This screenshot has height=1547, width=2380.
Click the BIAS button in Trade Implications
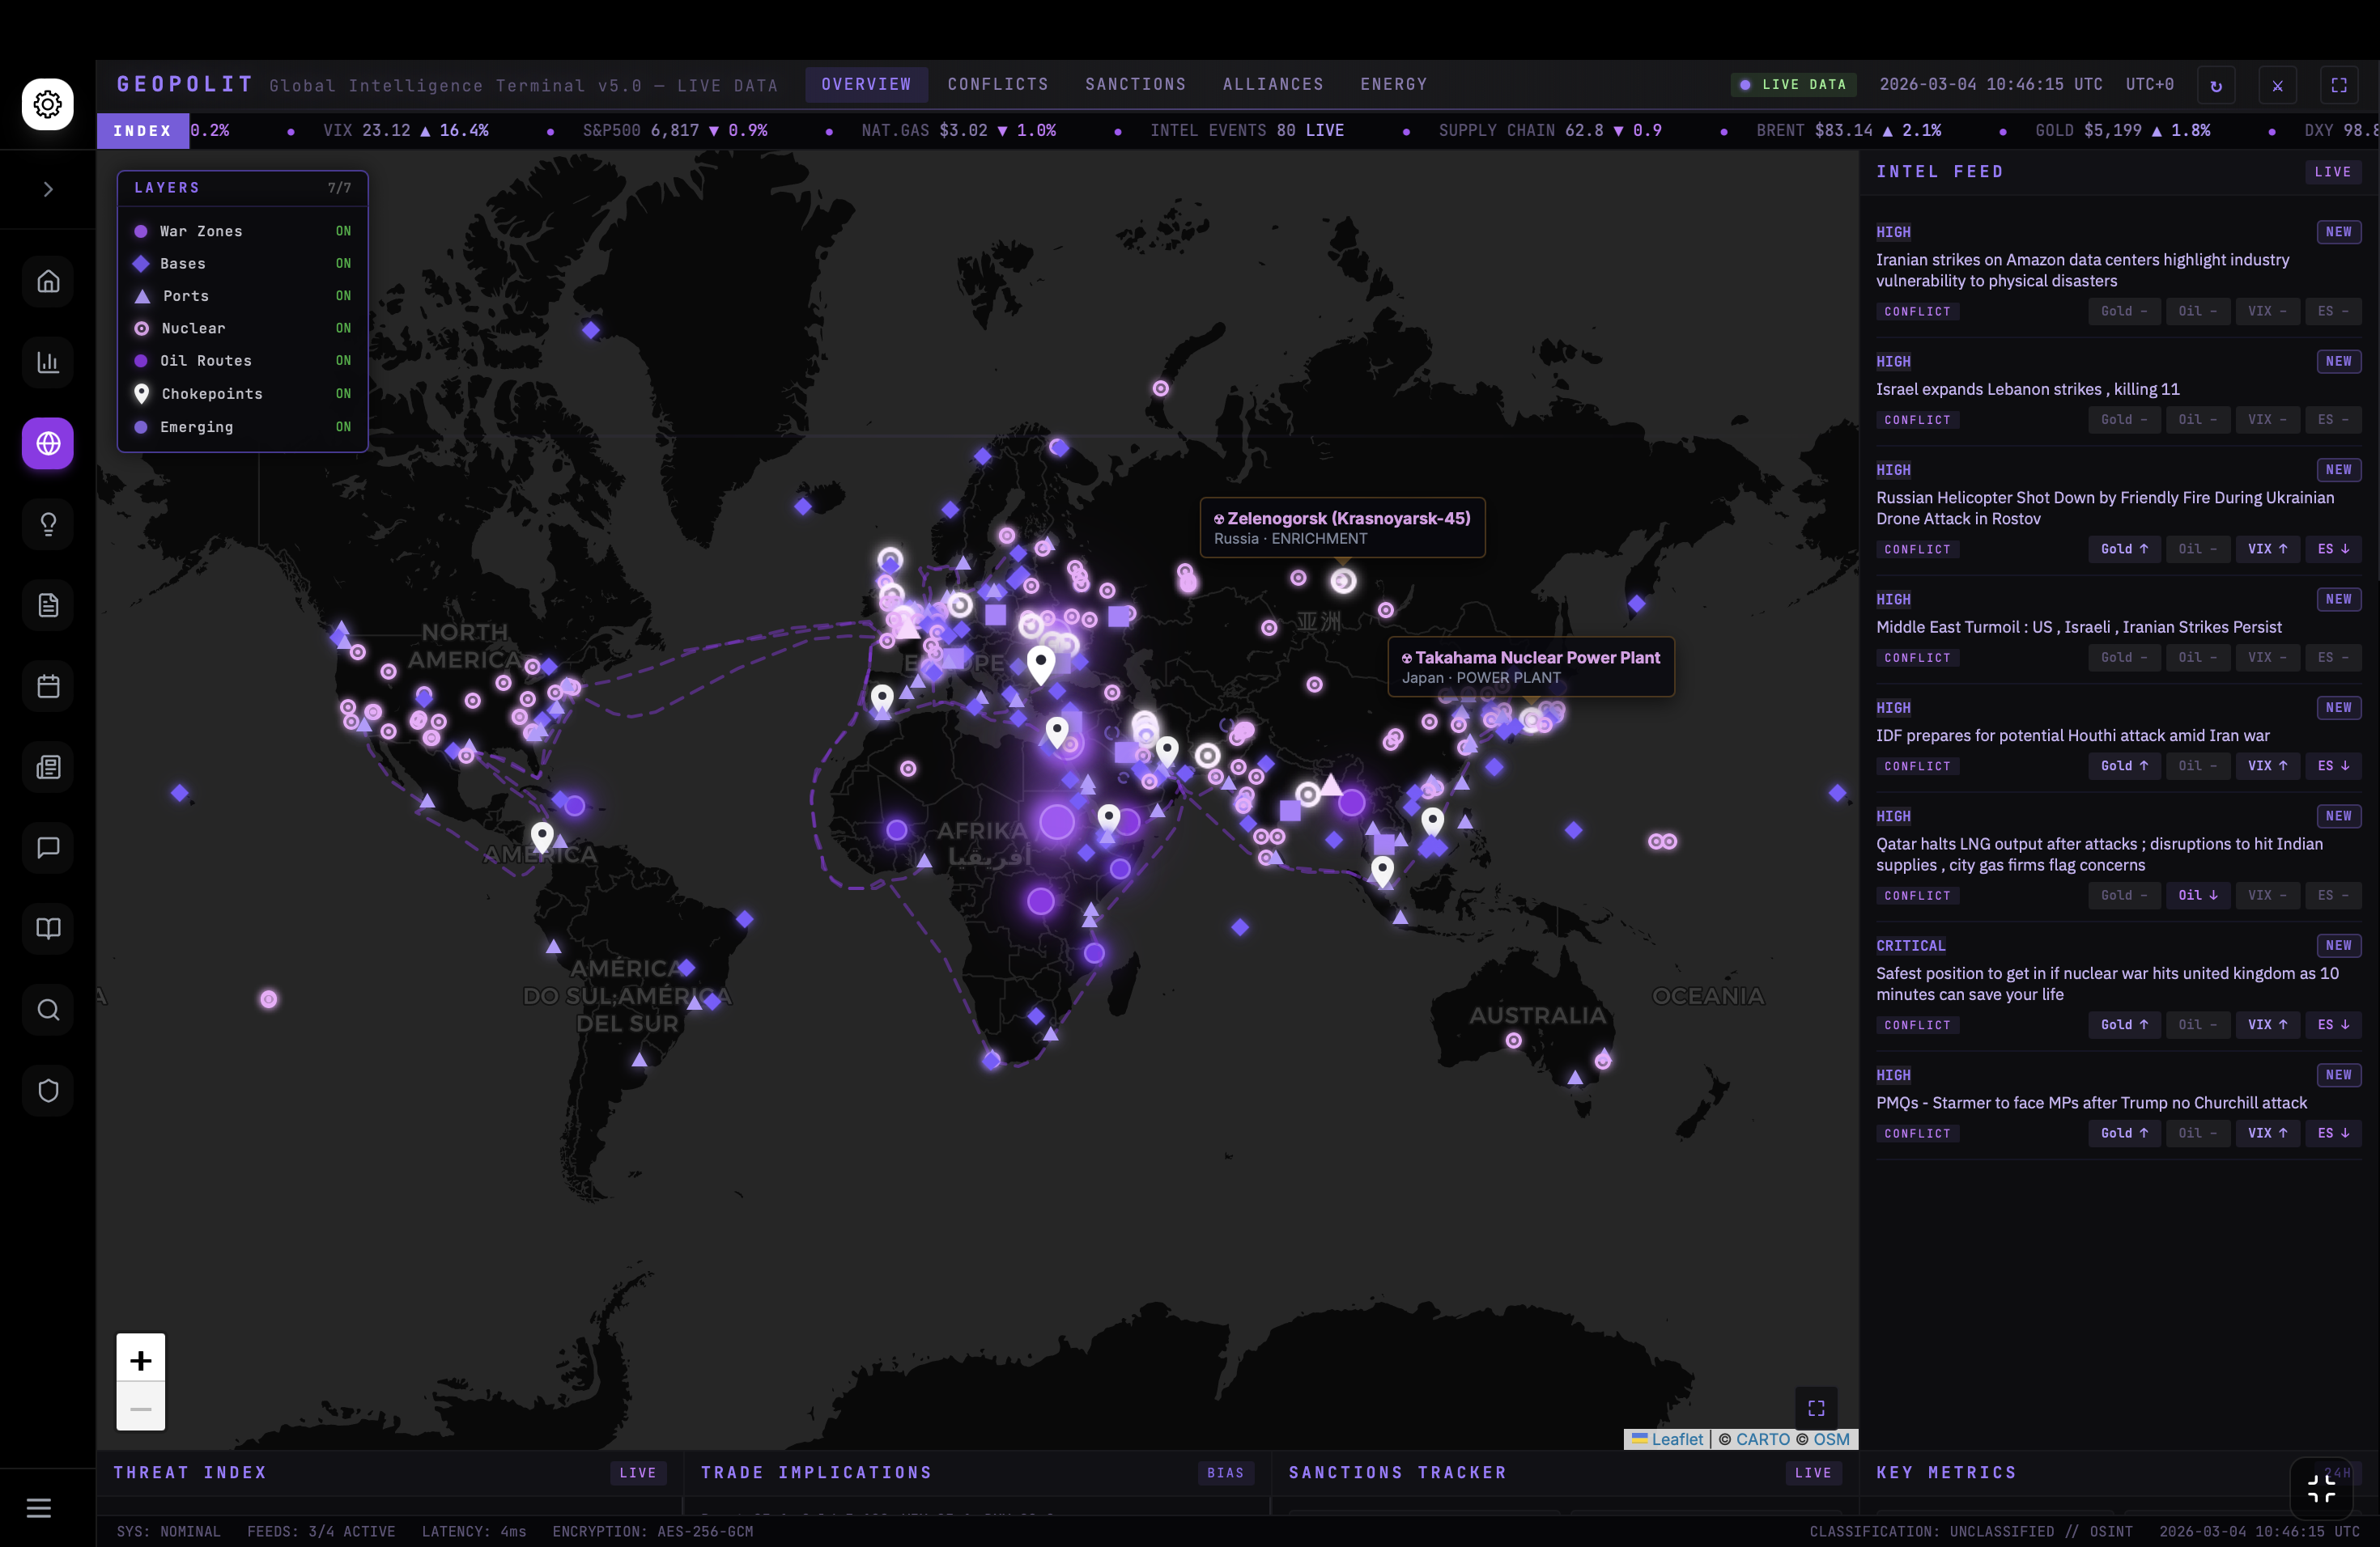point(1226,1473)
